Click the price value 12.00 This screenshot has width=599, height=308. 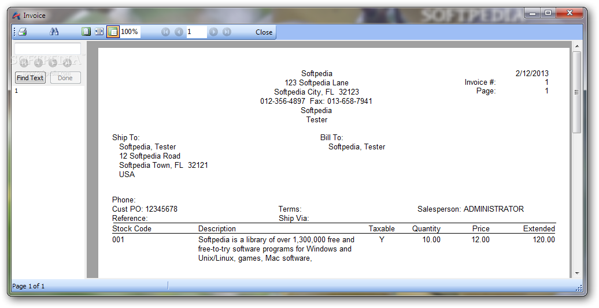[x=480, y=240]
